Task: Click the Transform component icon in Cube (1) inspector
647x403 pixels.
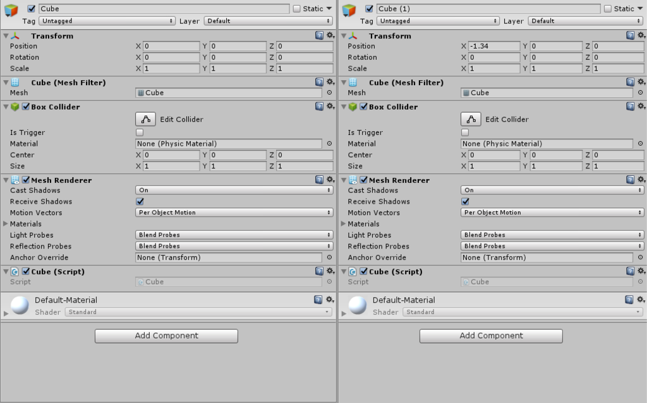Action: 353,36
